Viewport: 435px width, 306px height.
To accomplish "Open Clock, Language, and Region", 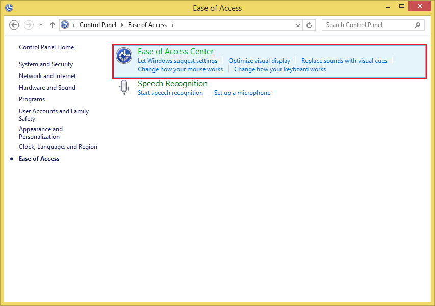I will point(58,147).
